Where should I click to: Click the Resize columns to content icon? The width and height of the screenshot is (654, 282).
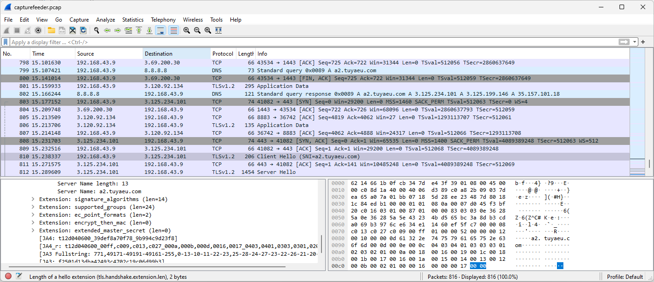(218, 30)
